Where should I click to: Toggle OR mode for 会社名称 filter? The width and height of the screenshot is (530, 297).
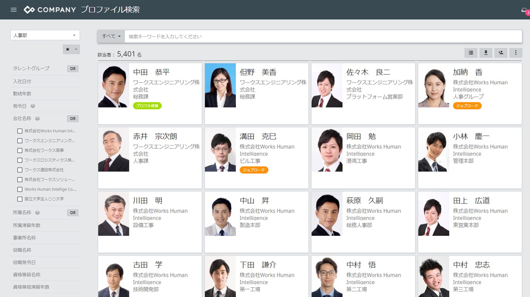[x=73, y=118]
